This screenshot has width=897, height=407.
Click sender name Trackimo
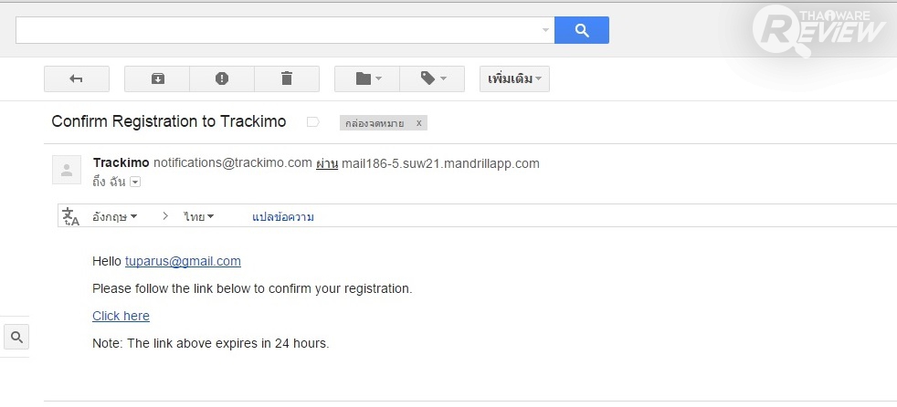point(121,163)
